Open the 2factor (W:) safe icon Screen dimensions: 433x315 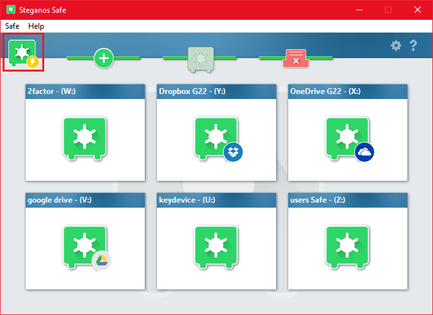pyautogui.click(x=85, y=137)
